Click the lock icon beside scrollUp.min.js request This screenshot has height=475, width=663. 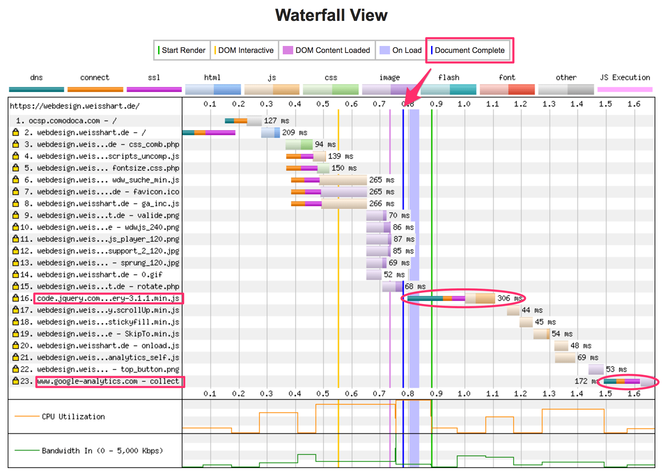click(x=16, y=310)
